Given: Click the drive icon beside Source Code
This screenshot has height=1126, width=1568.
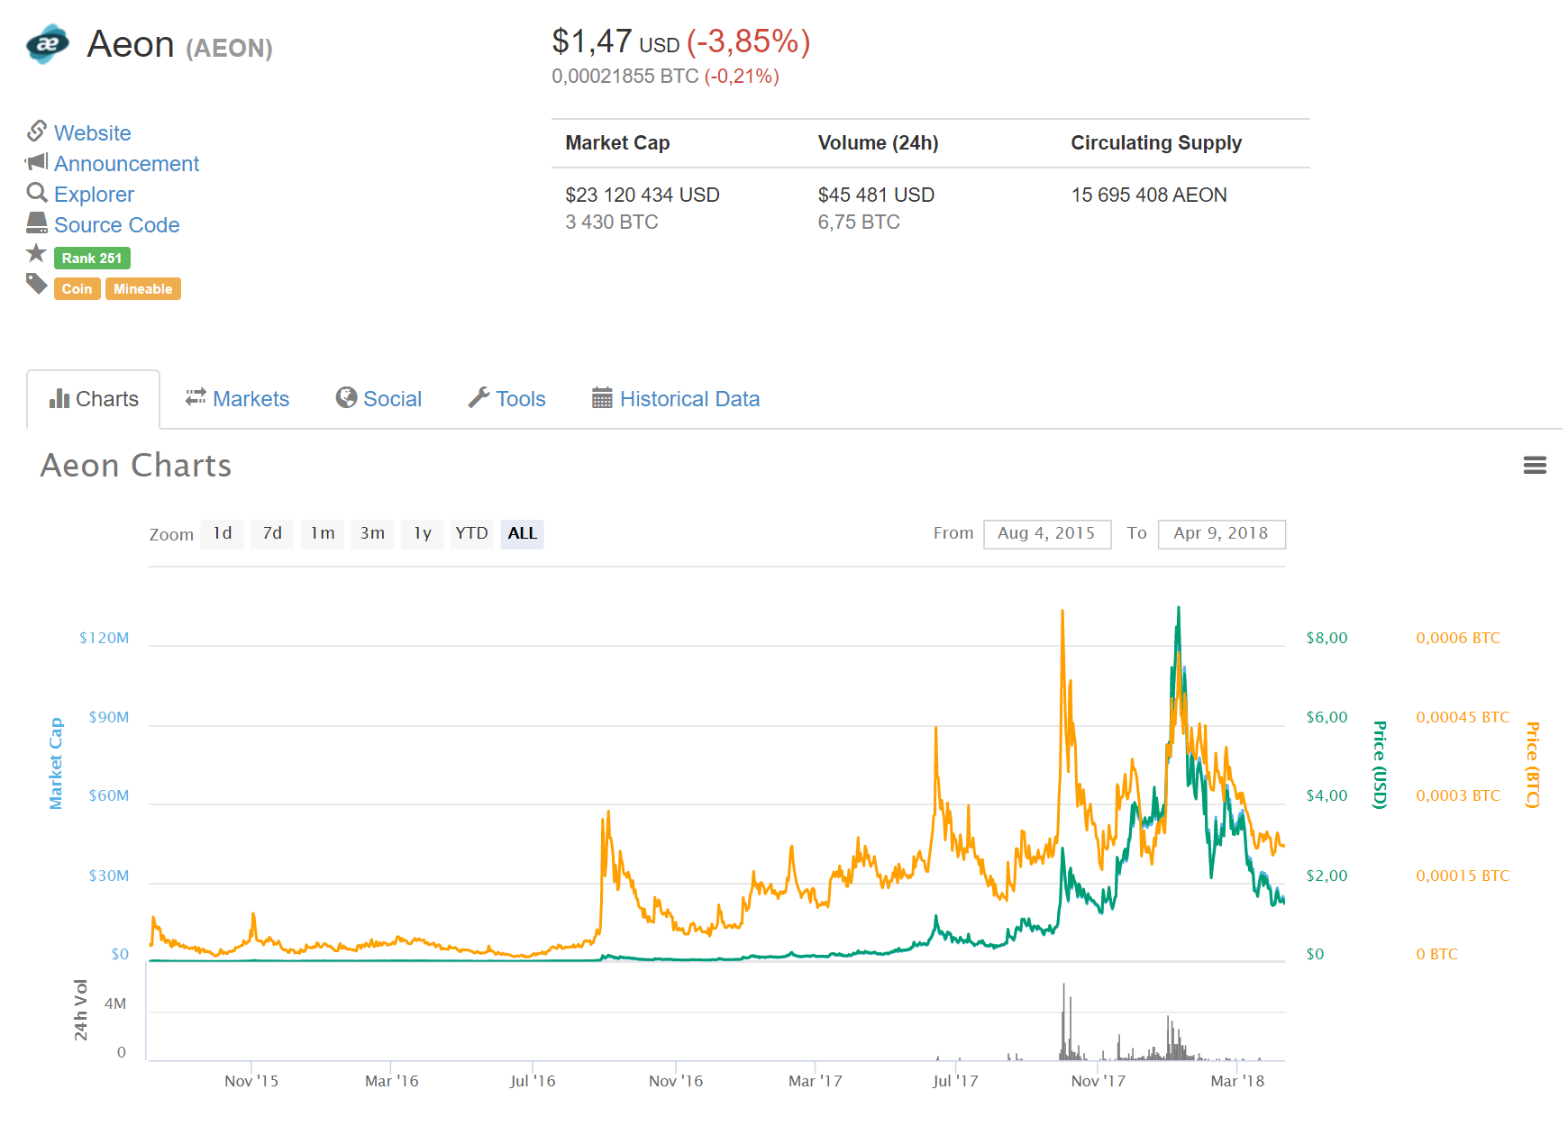Looking at the screenshot, I should click(x=37, y=222).
